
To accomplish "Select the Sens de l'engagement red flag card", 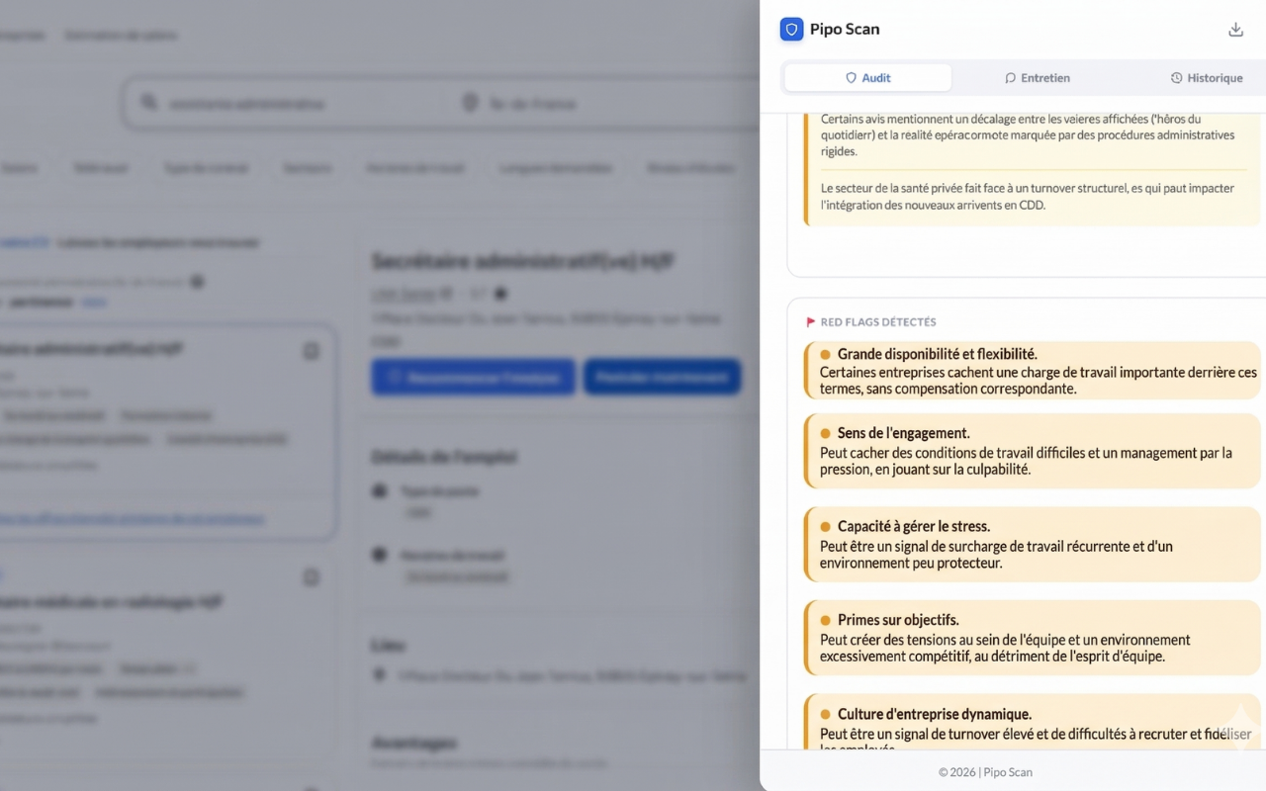I will [x=1033, y=451].
